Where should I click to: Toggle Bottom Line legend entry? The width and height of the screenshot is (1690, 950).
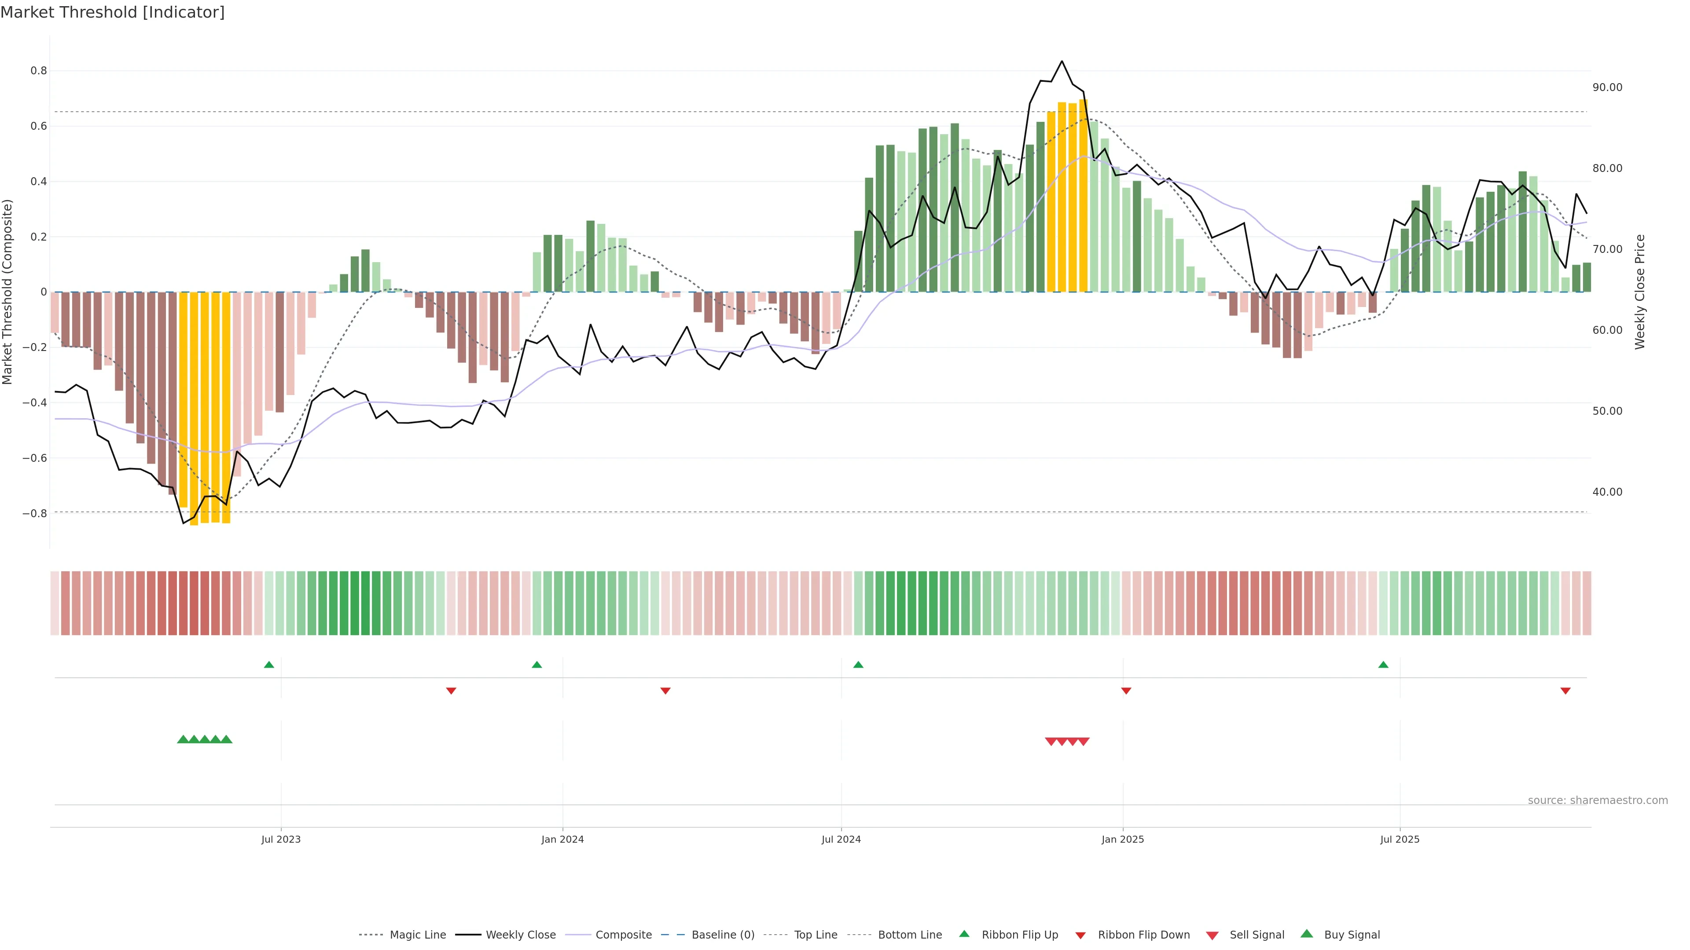(909, 935)
